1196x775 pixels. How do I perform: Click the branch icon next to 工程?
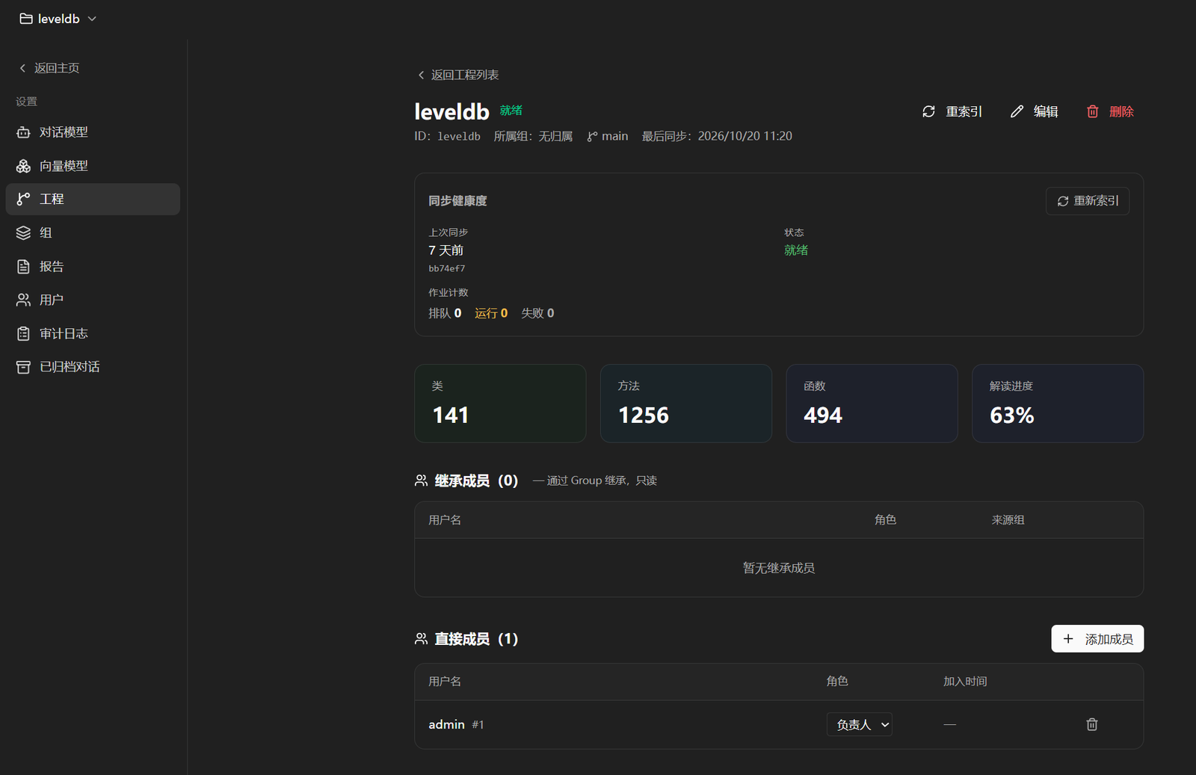(24, 199)
